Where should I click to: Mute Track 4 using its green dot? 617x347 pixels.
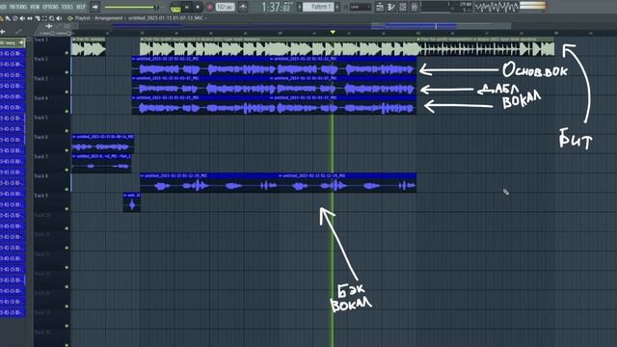point(67,112)
